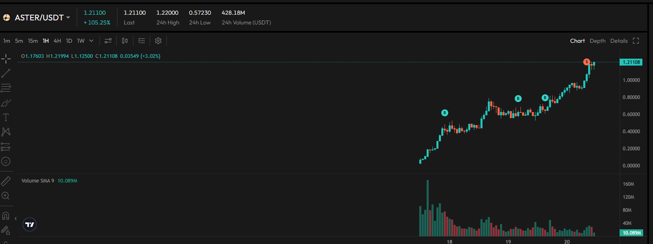Select the ruler measure tool
This screenshot has width=653, height=244.
(6, 180)
